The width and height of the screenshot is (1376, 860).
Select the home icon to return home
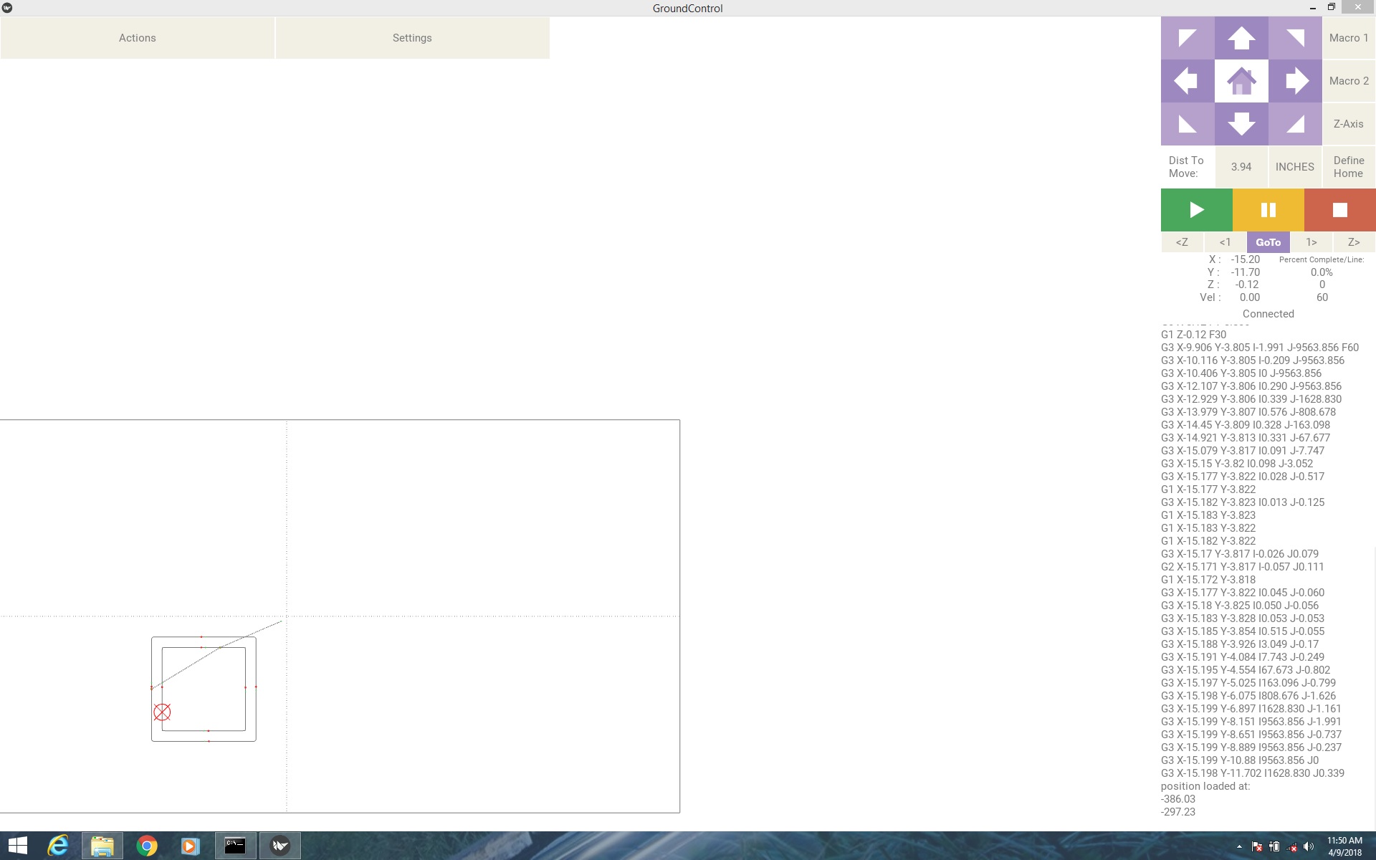click(1241, 80)
